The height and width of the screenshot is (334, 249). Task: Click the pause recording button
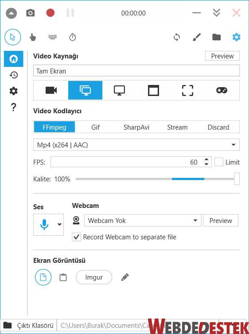pyautogui.click(x=70, y=13)
